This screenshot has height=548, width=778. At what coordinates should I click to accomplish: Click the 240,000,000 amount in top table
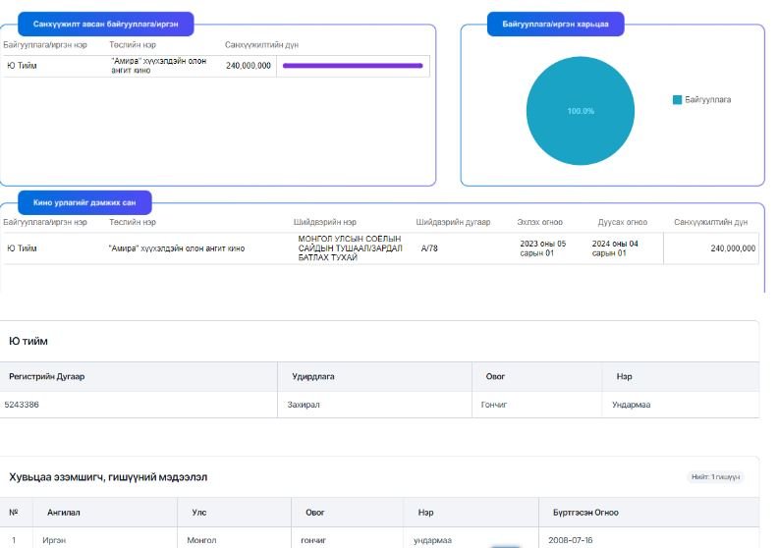tap(248, 66)
